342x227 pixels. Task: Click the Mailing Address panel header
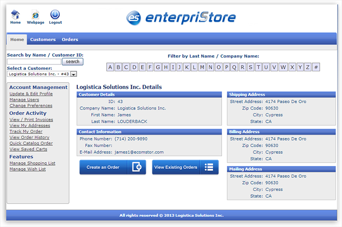pos(281,169)
